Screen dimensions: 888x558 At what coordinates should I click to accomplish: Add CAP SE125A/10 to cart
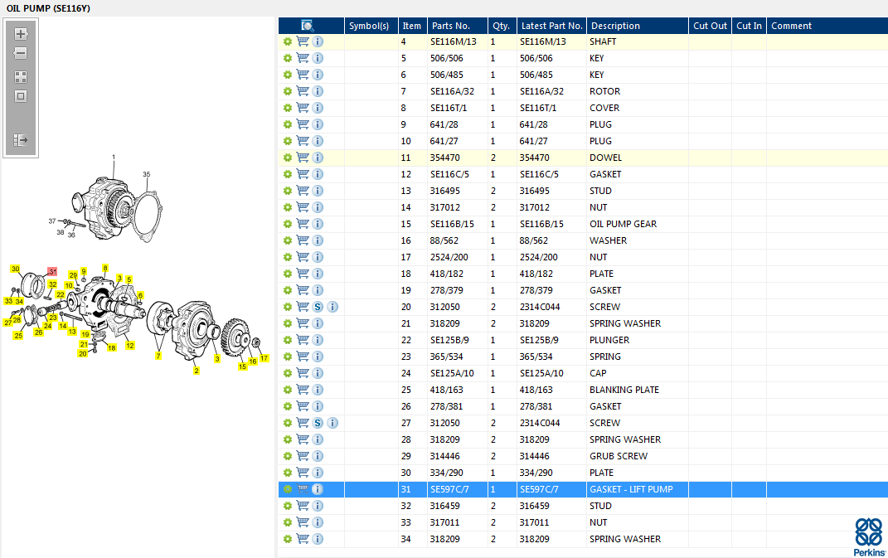303,373
